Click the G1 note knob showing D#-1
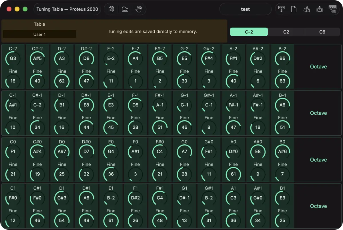Image resolution: width=343 pixels, height=230 pixels. coord(184,198)
